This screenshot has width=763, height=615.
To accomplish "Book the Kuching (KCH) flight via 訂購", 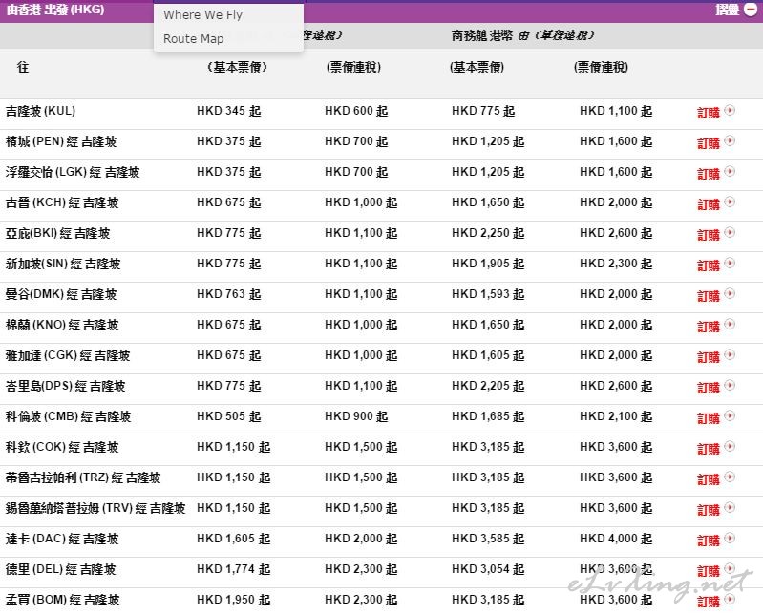I will [708, 204].
